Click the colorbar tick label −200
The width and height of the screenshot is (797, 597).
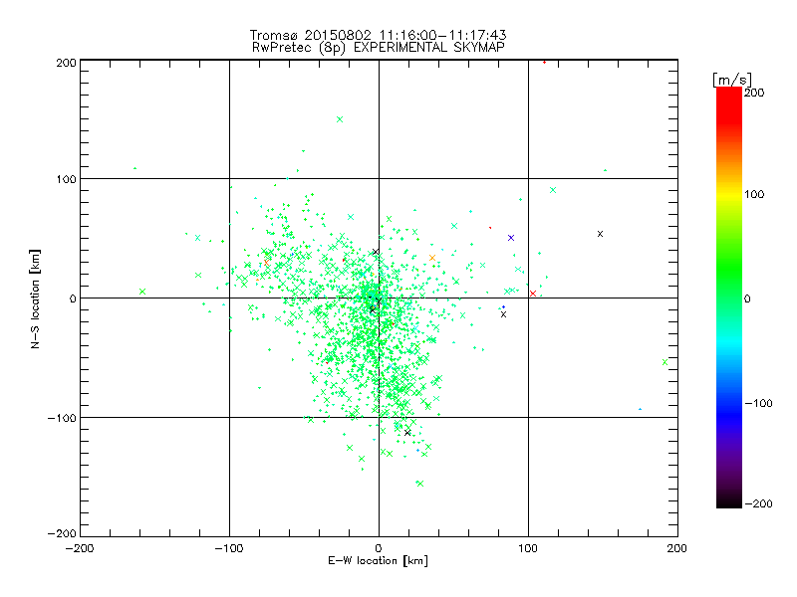(758, 503)
